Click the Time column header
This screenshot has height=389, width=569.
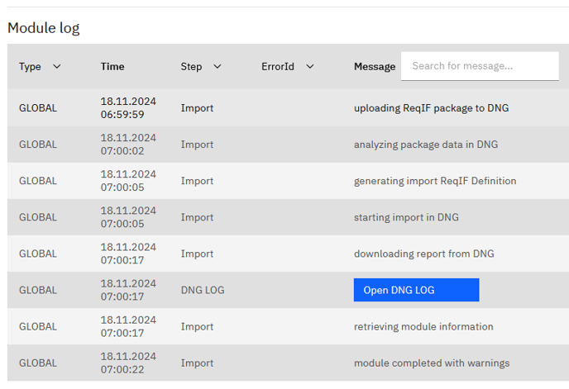(112, 67)
